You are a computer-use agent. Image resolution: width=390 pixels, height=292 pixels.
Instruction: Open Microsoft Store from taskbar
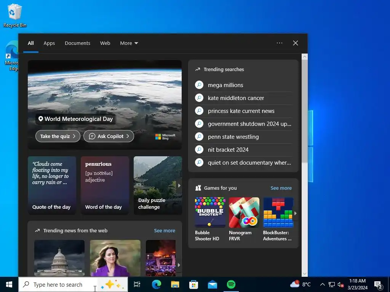click(194, 284)
